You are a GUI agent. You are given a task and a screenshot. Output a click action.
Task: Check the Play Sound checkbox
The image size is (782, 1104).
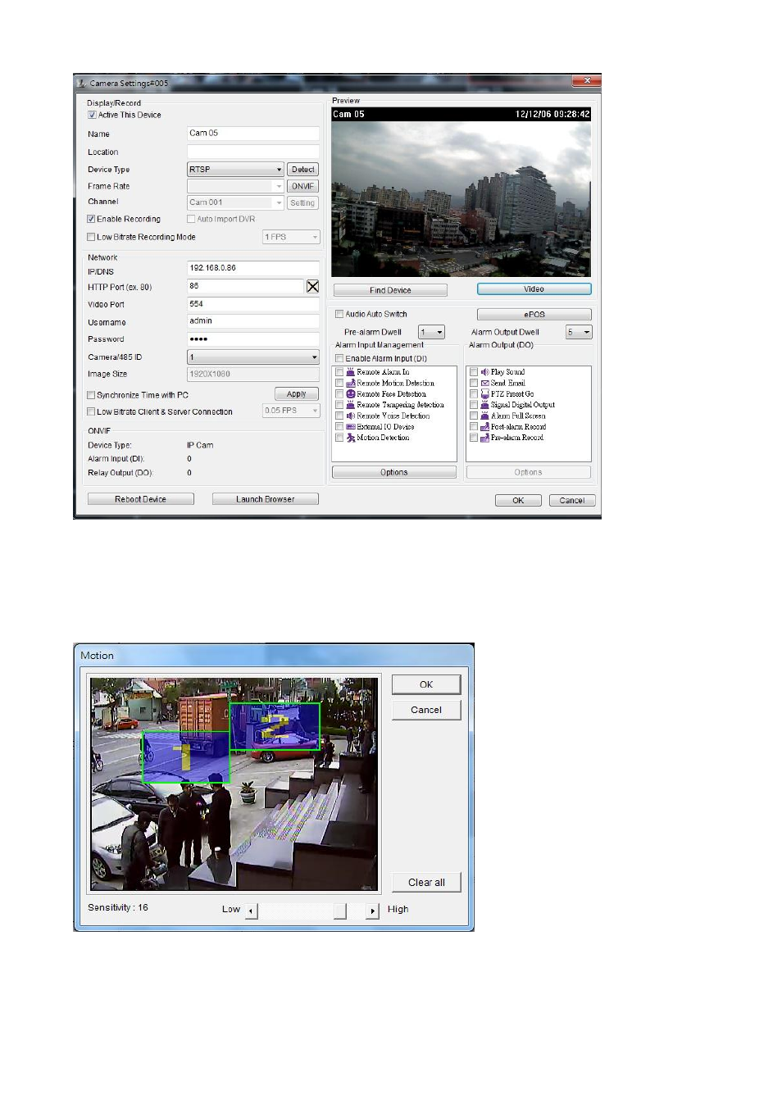click(x=474, y=372)
